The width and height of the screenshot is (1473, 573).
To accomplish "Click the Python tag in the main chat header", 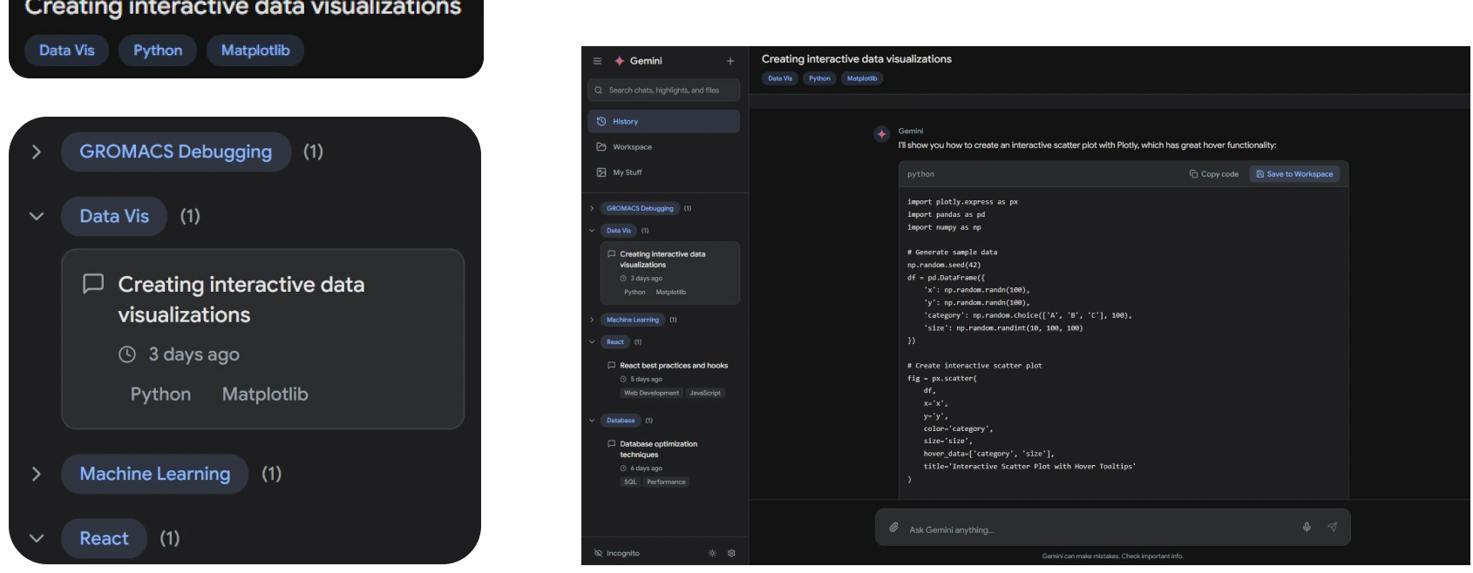I will (x=819, y=78).
